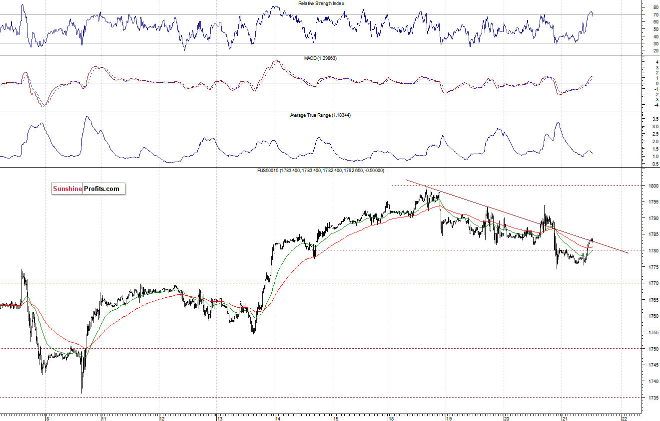Click the 1745 price axis label
The width and height of the screenshot is (660, 421).
653,365
